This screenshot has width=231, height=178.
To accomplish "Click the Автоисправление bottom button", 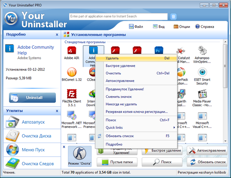I will [207, 150].
